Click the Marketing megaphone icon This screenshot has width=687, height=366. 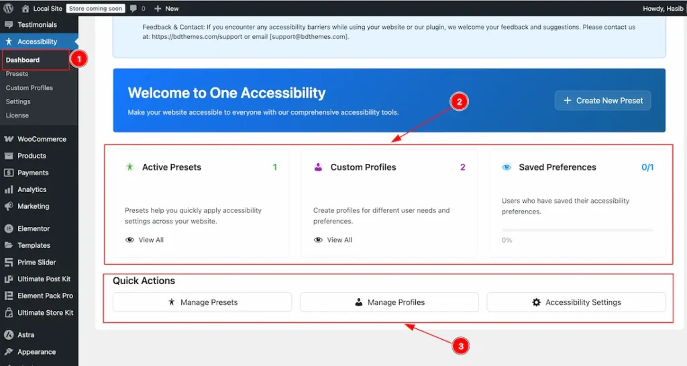coord(9,206)
